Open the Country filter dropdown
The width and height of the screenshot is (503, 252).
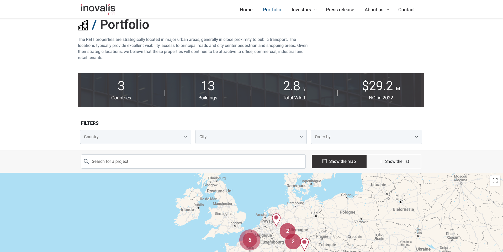tap(135, 137)
